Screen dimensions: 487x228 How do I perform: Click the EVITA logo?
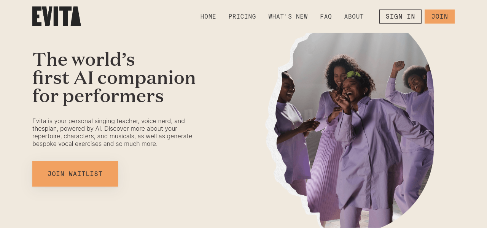coord(57,16)
